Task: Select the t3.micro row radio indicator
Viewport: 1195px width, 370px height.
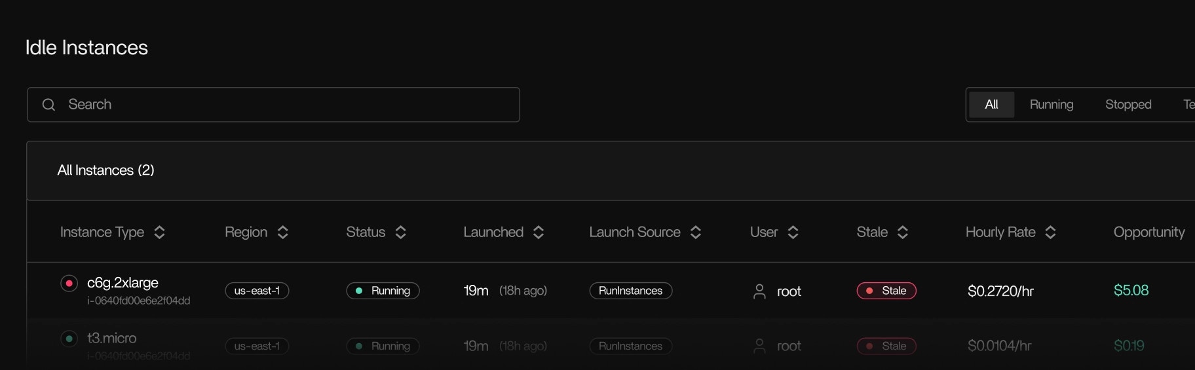Action: (69, 339)
